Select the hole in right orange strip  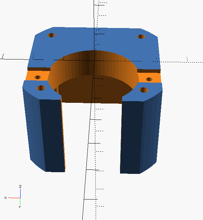pos(149,79)
